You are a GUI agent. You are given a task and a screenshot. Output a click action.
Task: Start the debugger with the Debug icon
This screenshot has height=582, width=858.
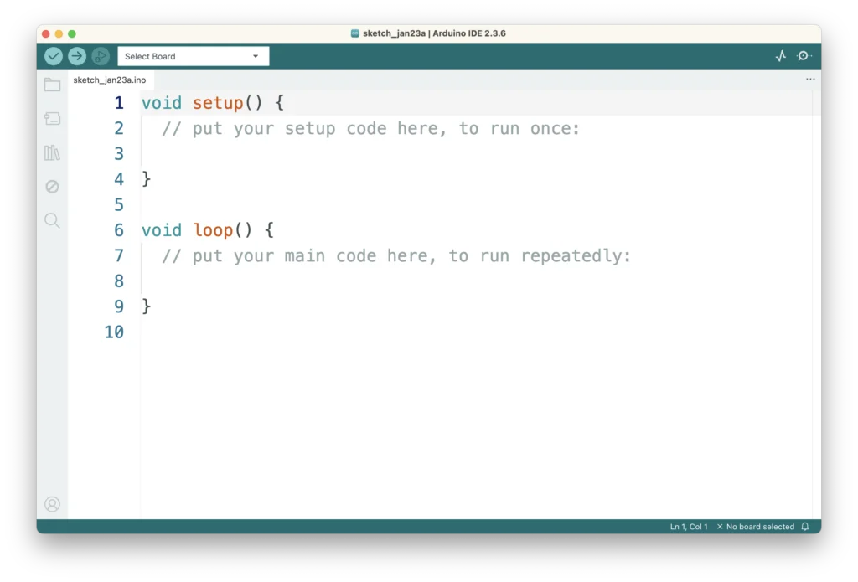(x=101, y=56)
